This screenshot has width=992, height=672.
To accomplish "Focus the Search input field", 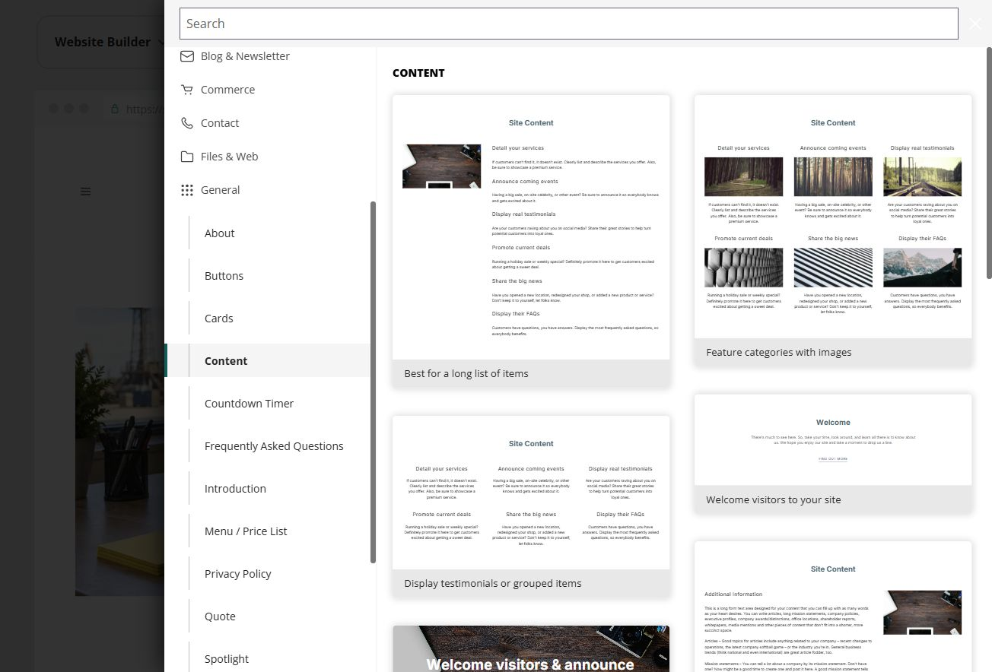I will [x=568, y=24].
